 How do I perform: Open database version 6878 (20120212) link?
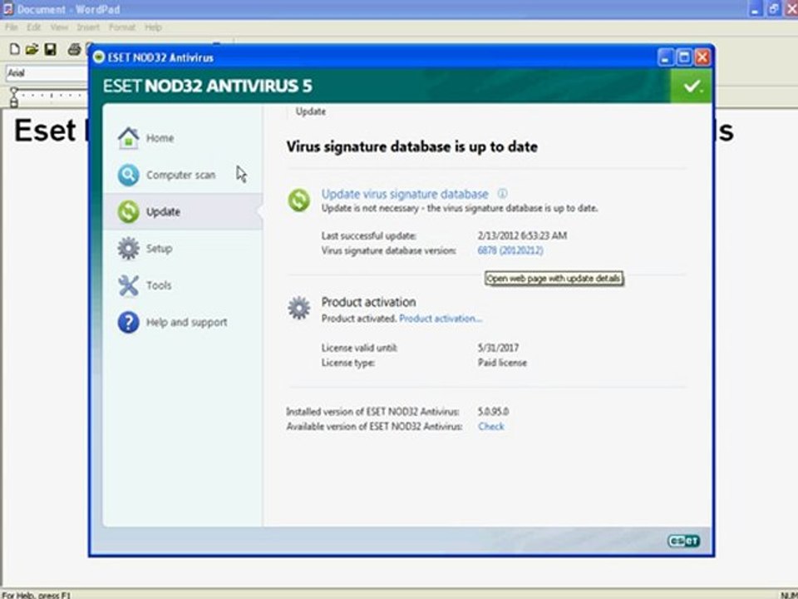510,250
